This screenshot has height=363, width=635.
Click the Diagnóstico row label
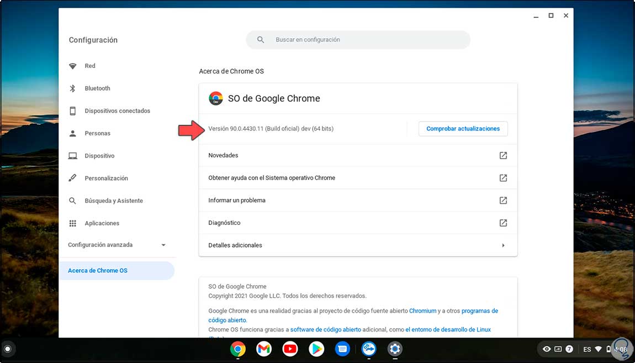pyautogui.click(x=224, y=223)
